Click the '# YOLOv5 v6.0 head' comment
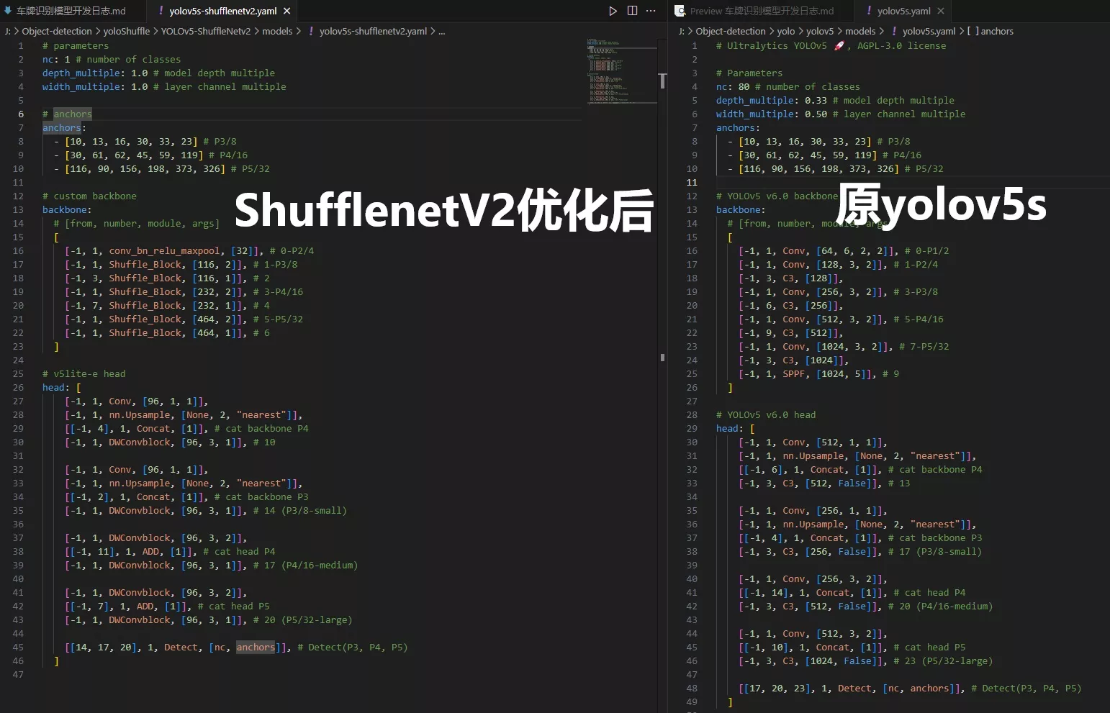1110x713 pixels. point(766,414)
